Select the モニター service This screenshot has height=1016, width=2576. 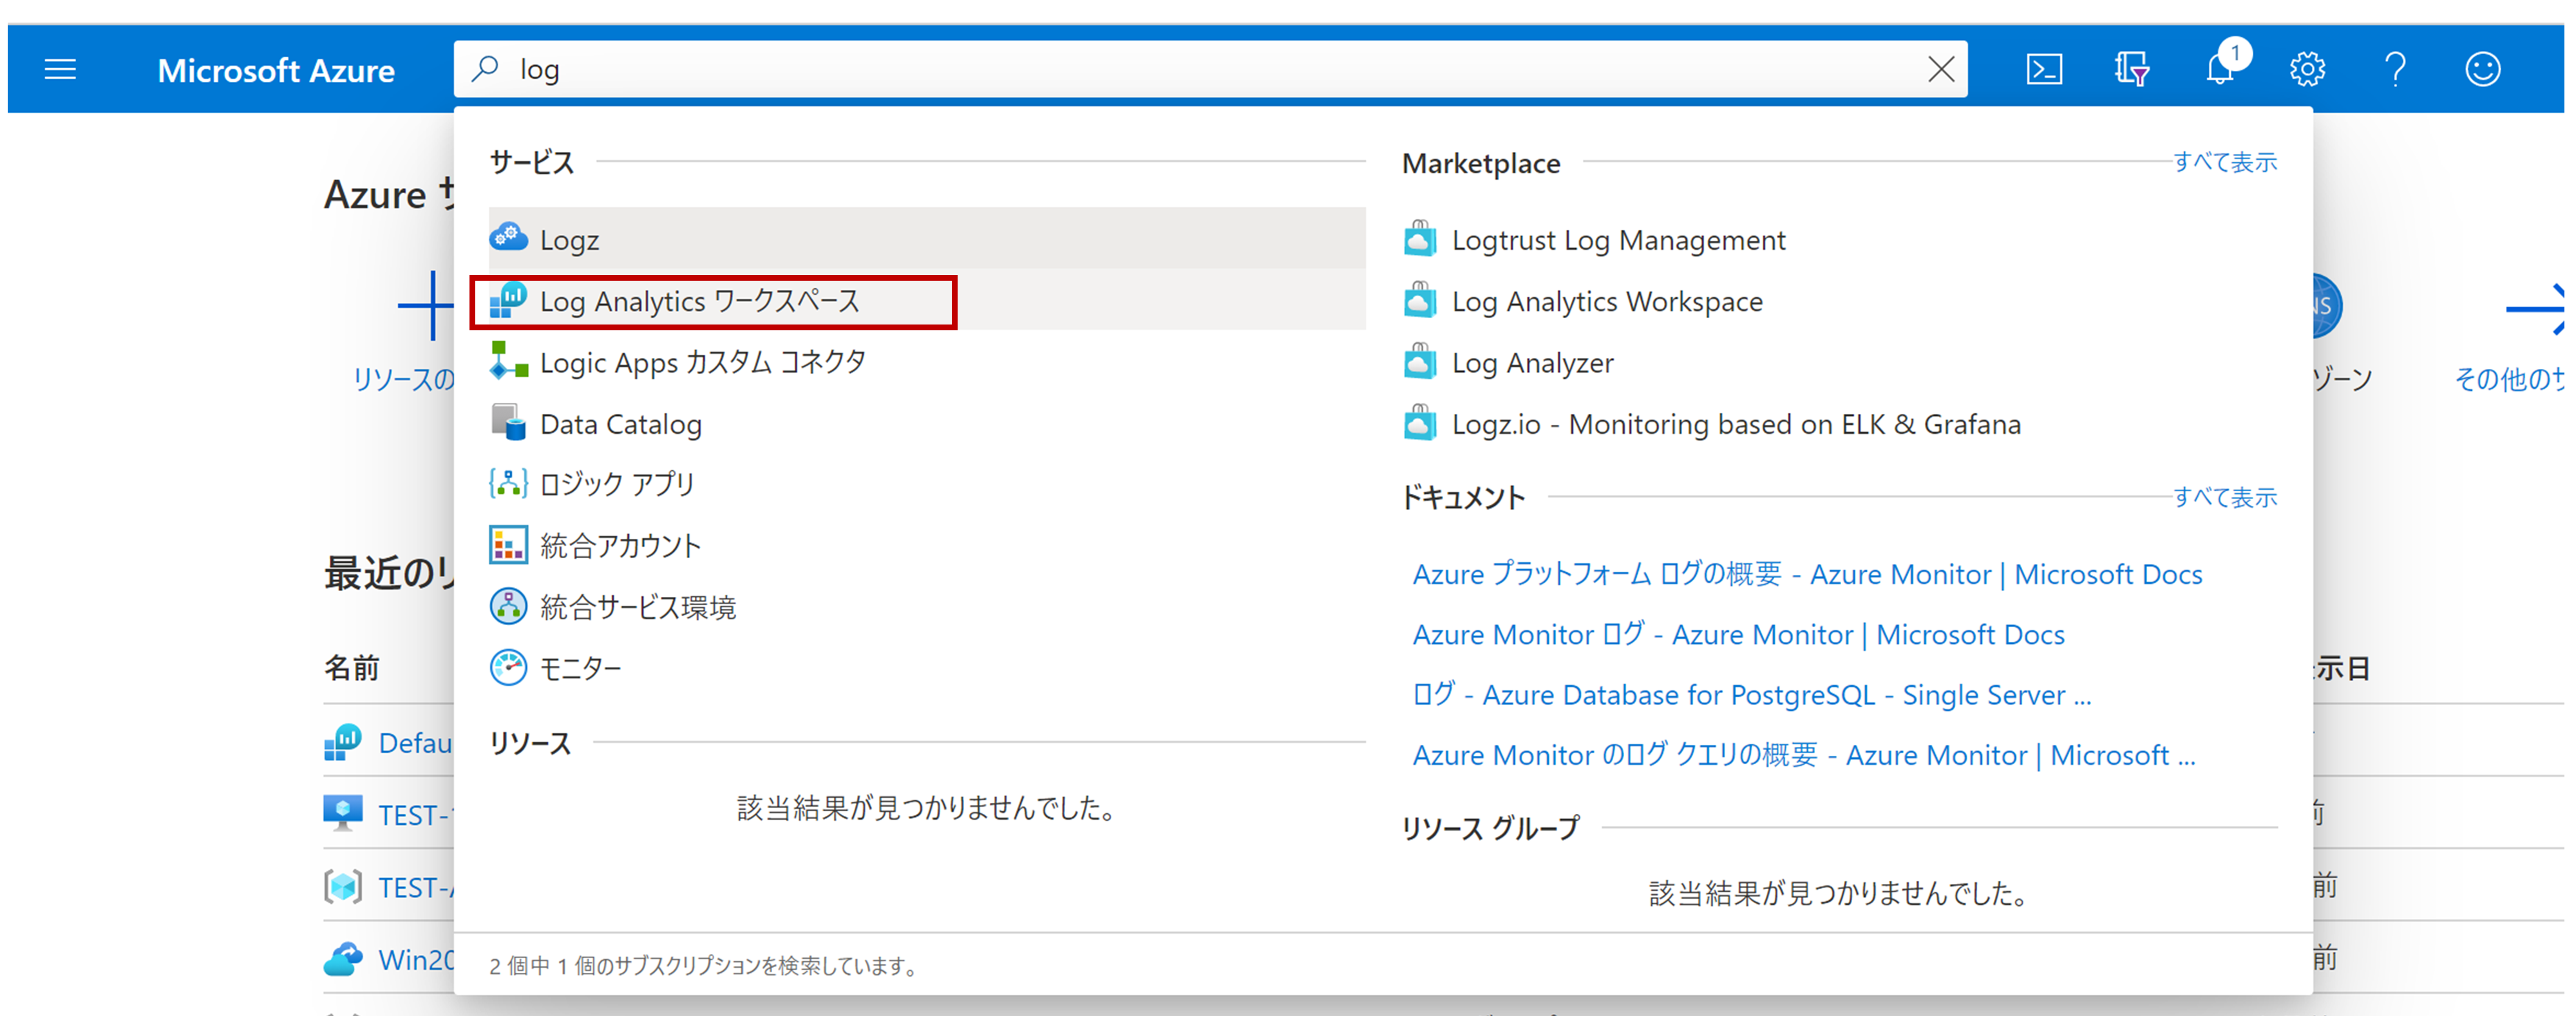click(x=580, y=667)
